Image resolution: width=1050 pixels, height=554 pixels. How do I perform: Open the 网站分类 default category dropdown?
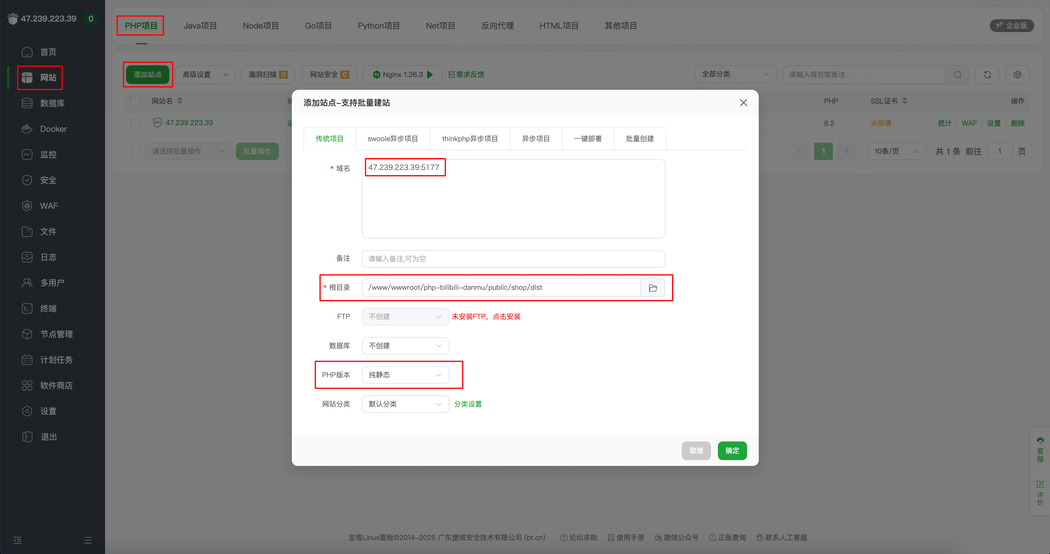[x=405, y=404]
